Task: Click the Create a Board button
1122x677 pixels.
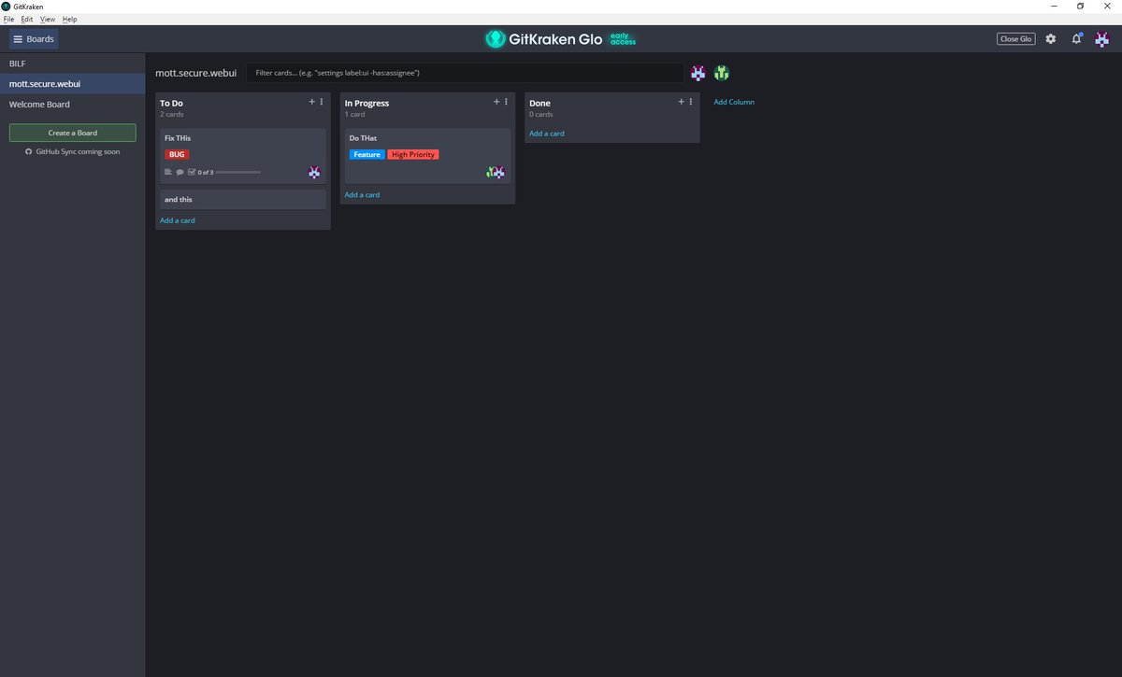Action: click(72, 133)
